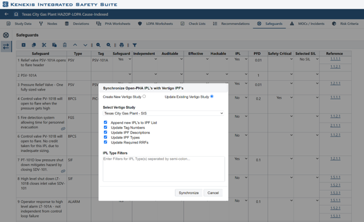Click the IPL Type Filters text area

click(164, 169)
